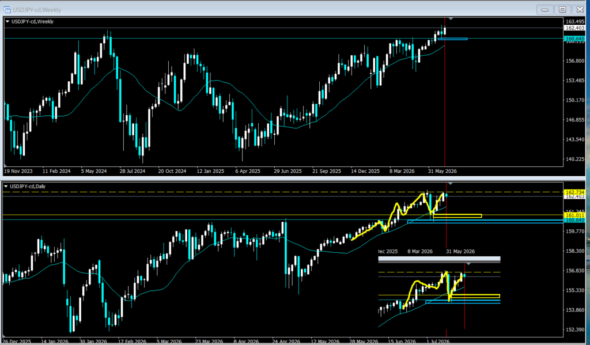The image size is (590, 345).
Task: Click the 29 Jun 2025 date on the Weekly axis
Action: (x=288, y=171)
